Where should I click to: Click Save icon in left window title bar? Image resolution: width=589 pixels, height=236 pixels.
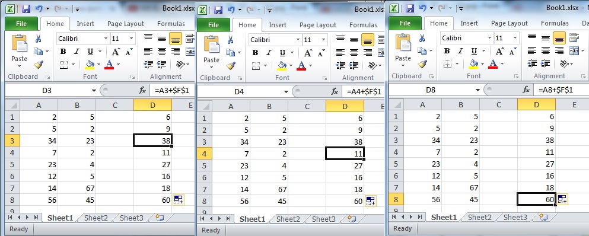[26, 8]
